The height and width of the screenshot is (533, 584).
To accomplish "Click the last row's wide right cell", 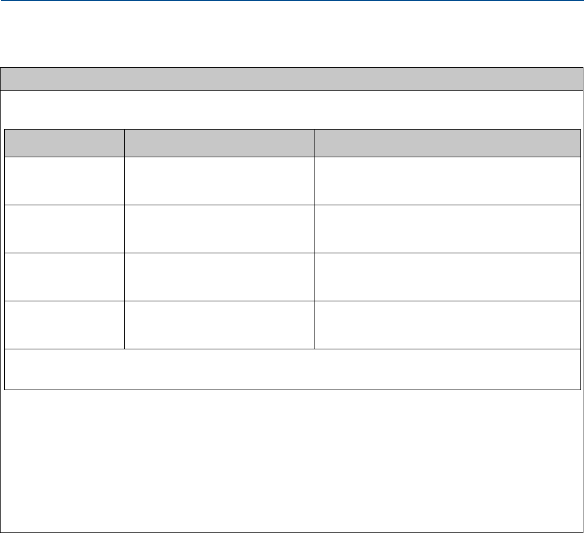I will [x=447, y=325].
